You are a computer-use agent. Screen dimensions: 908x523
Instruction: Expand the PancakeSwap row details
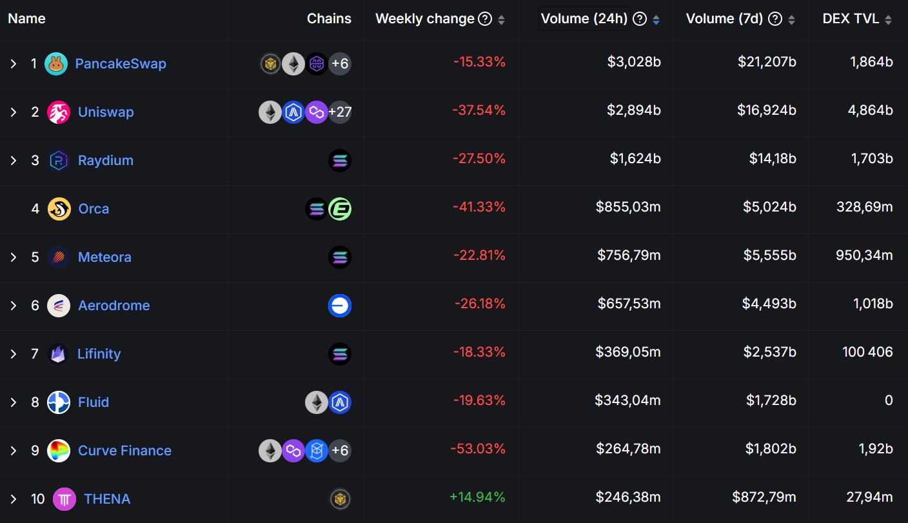click(x=14, y=63)
